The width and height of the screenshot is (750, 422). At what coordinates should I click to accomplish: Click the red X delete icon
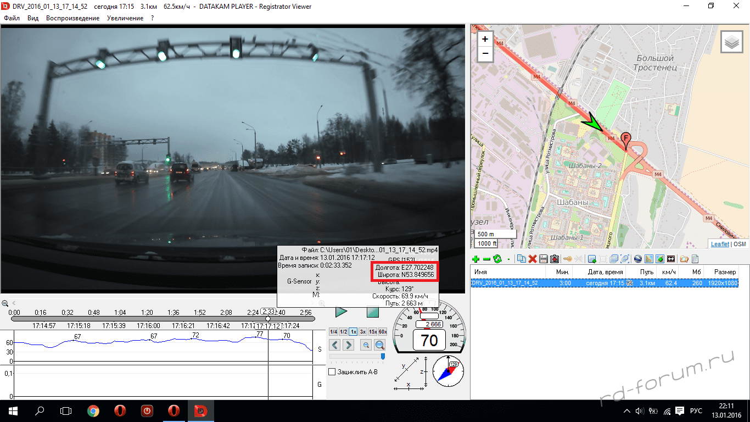tap(533, 259)
